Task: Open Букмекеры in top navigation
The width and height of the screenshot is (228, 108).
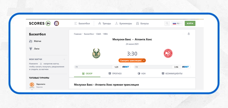Action: [x=123, y=24]
